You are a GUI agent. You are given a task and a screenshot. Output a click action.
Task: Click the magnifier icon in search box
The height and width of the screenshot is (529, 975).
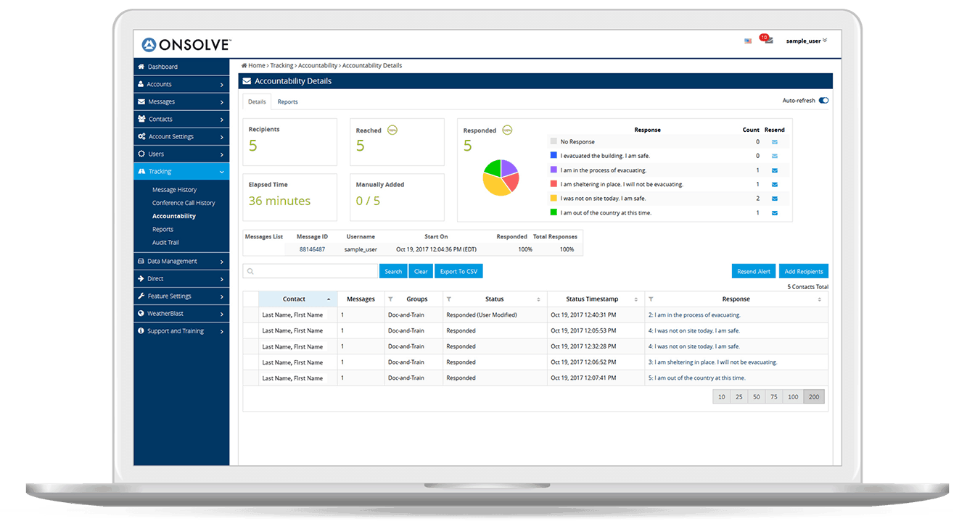[x=250, y=272]
